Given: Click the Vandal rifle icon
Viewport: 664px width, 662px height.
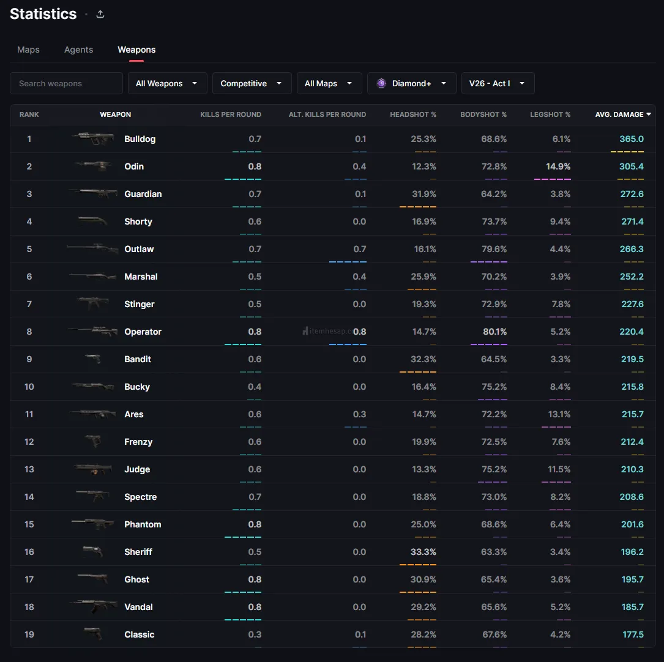Looking at the screenshot, I should (93, 607).
